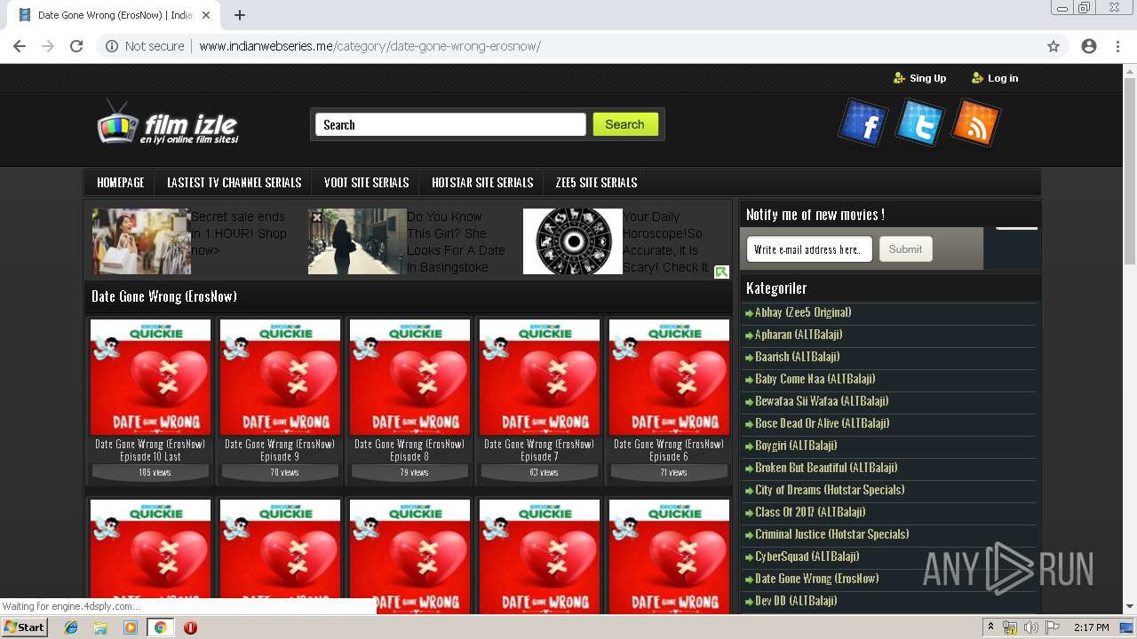Image resolution: width=1137 pixels, height=639 pixels.
Task: Open the Facebook social icon
Action: [x=863, y=123]
